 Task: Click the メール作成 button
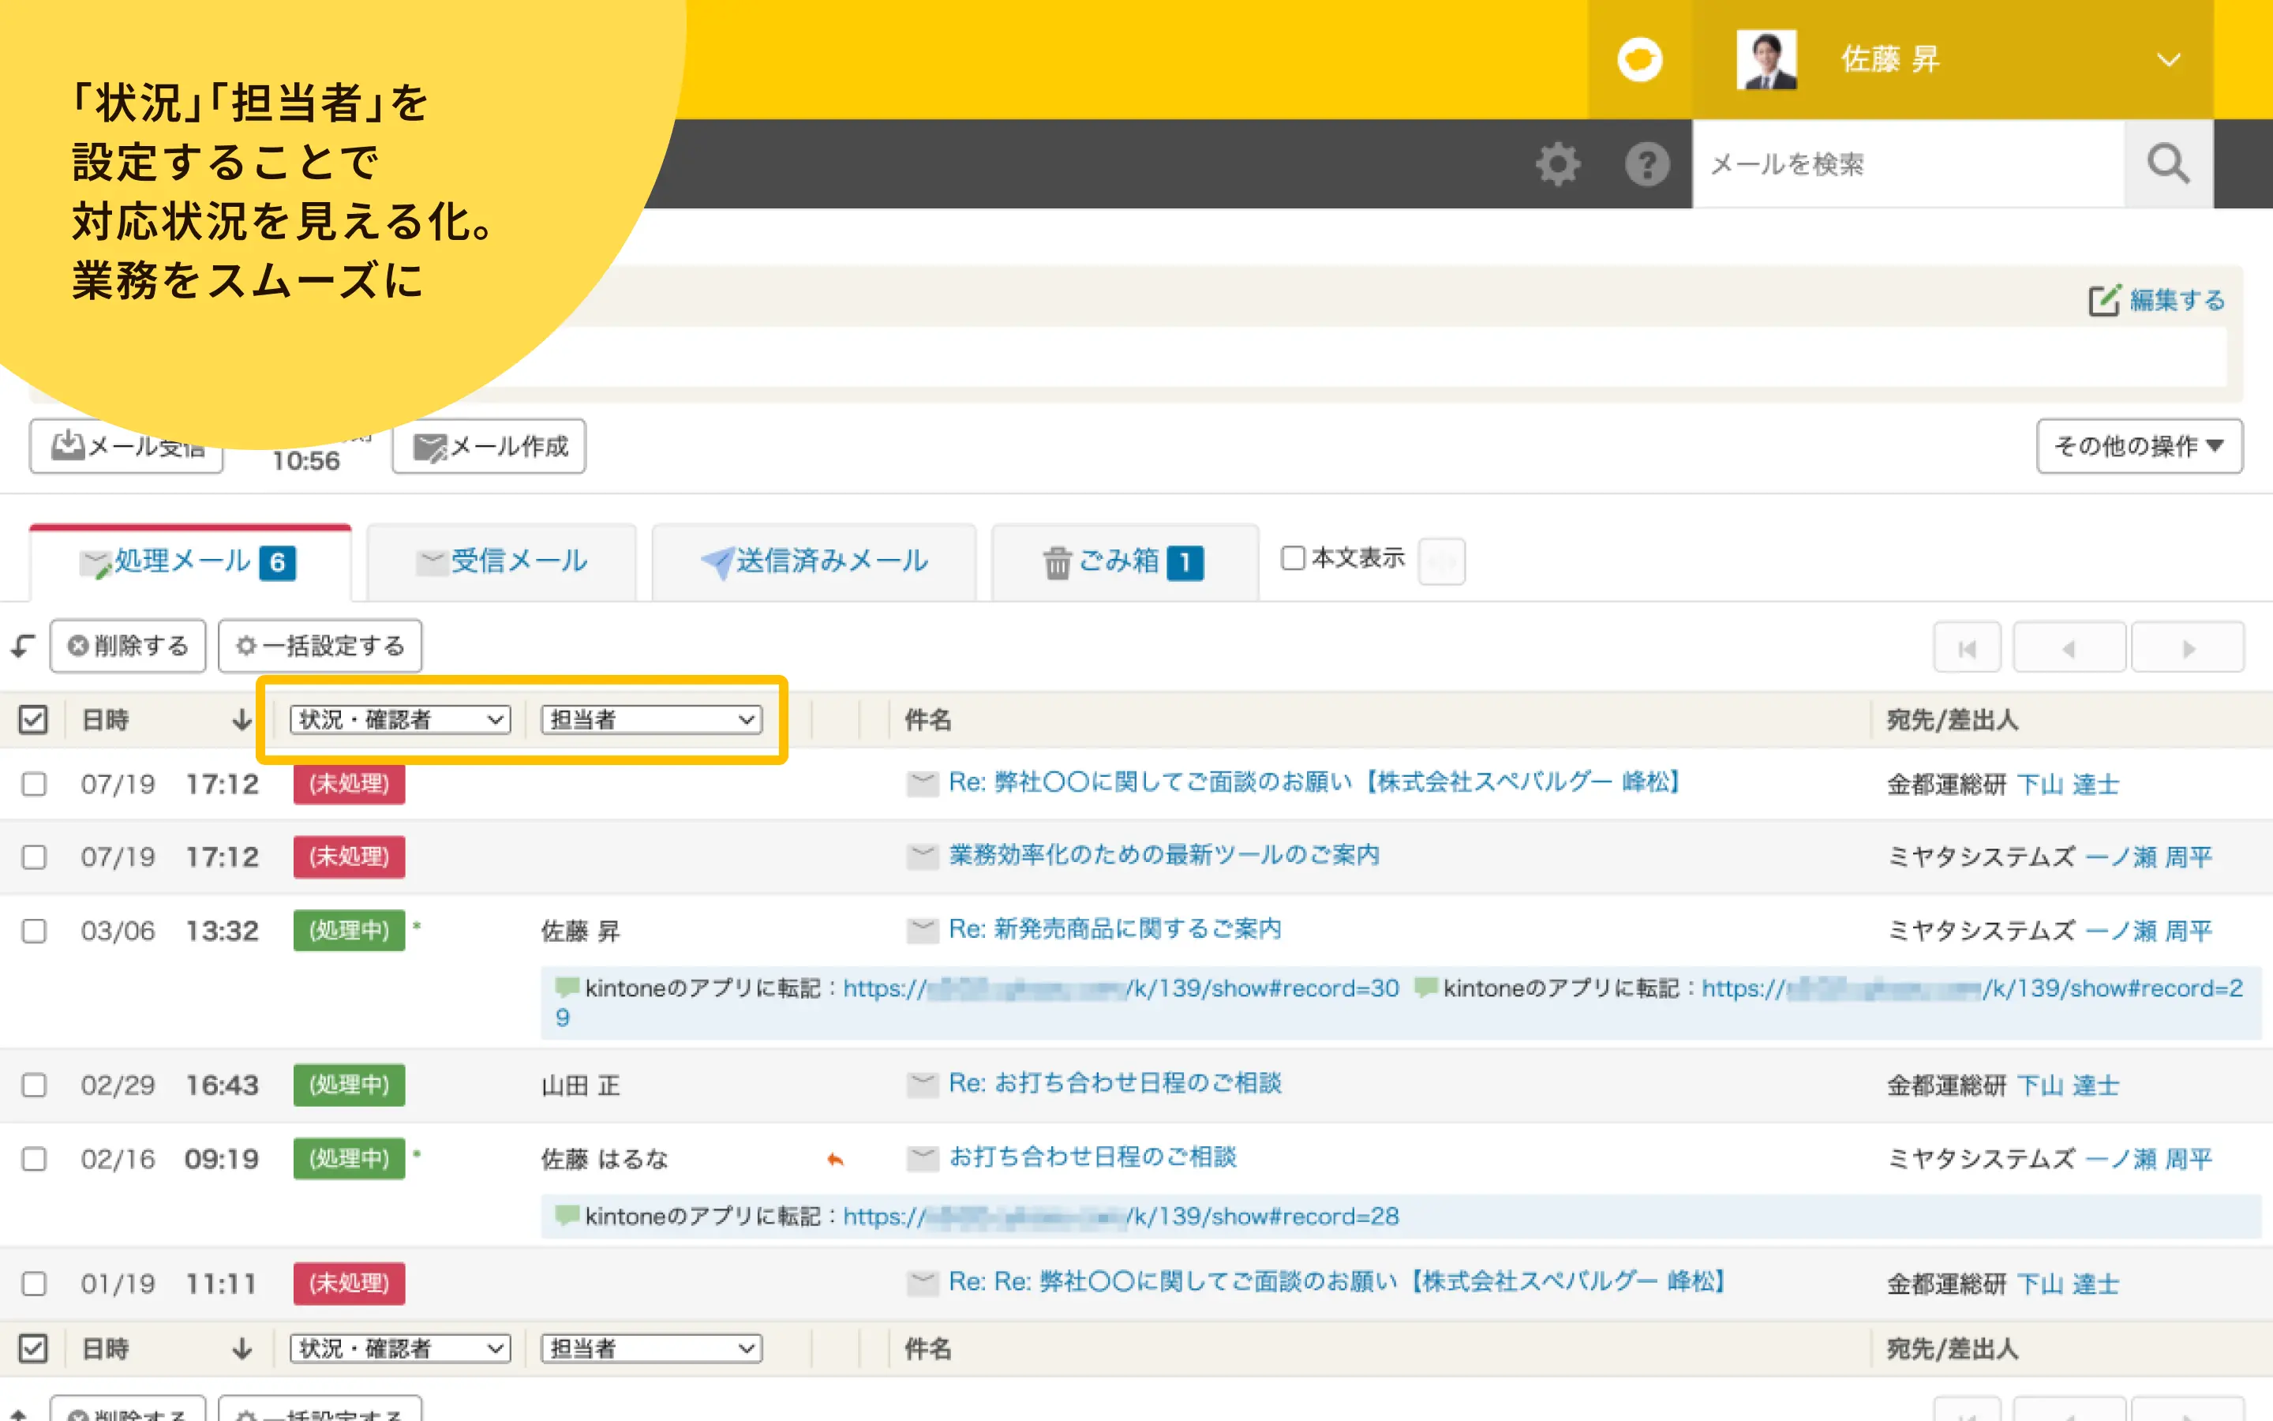coord(489,446)
